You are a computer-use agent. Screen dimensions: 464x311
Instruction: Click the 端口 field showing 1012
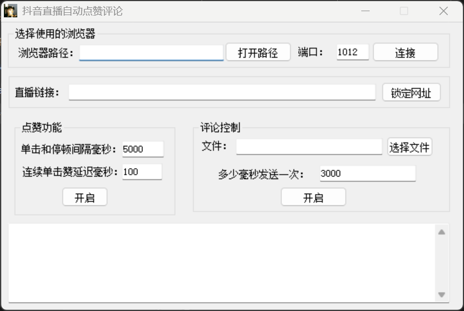click(x=352, y=52)
